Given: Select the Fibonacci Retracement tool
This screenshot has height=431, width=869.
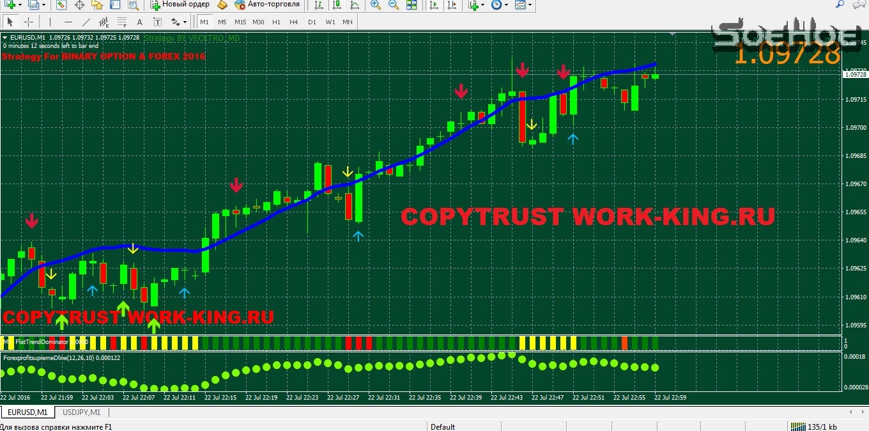Looking at the screenshot, I should coord(123,22).
